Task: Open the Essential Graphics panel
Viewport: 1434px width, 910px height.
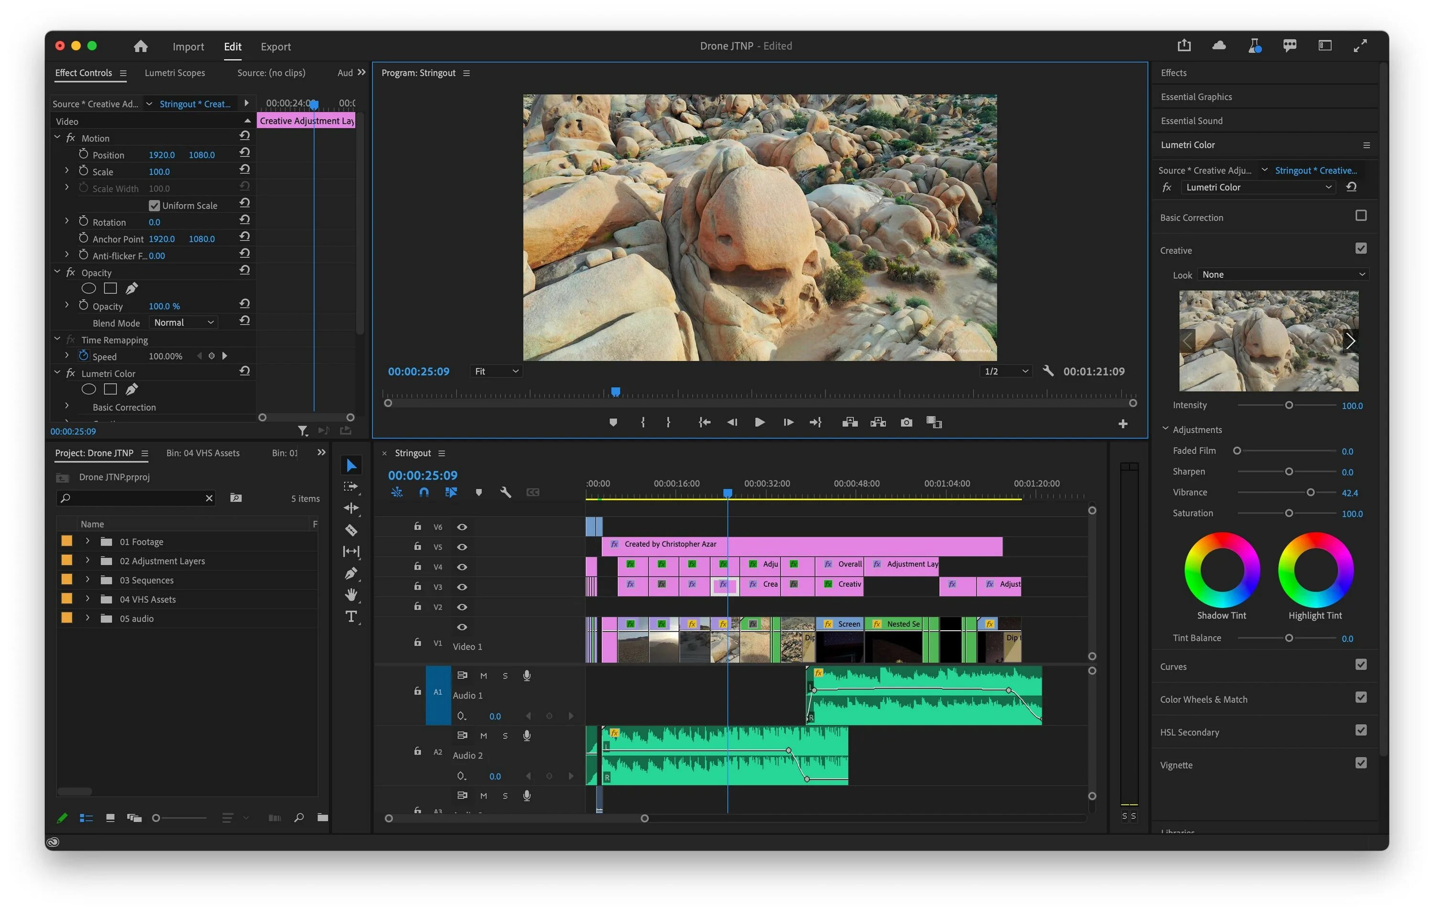Action: click(x=1196, y=97)
